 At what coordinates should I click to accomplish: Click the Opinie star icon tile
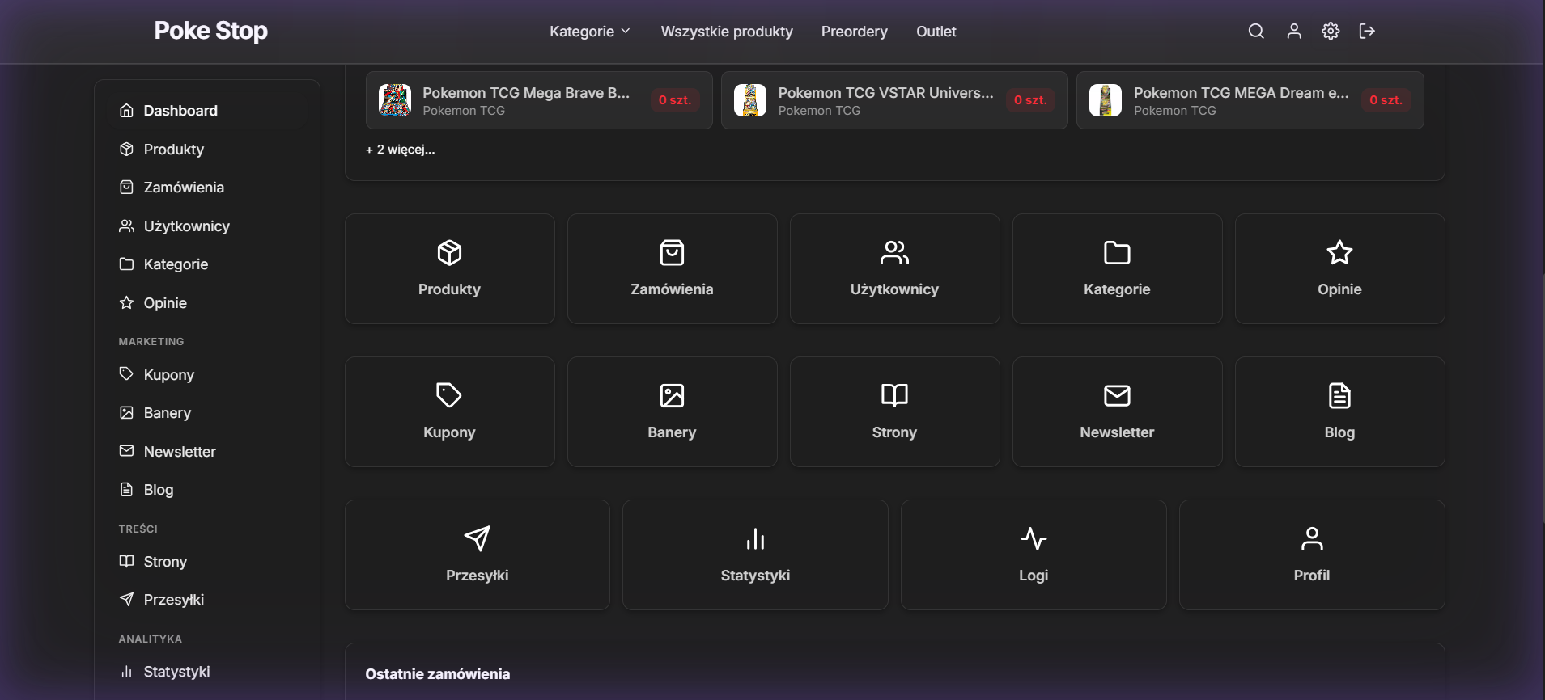(x=1340, y=269)
